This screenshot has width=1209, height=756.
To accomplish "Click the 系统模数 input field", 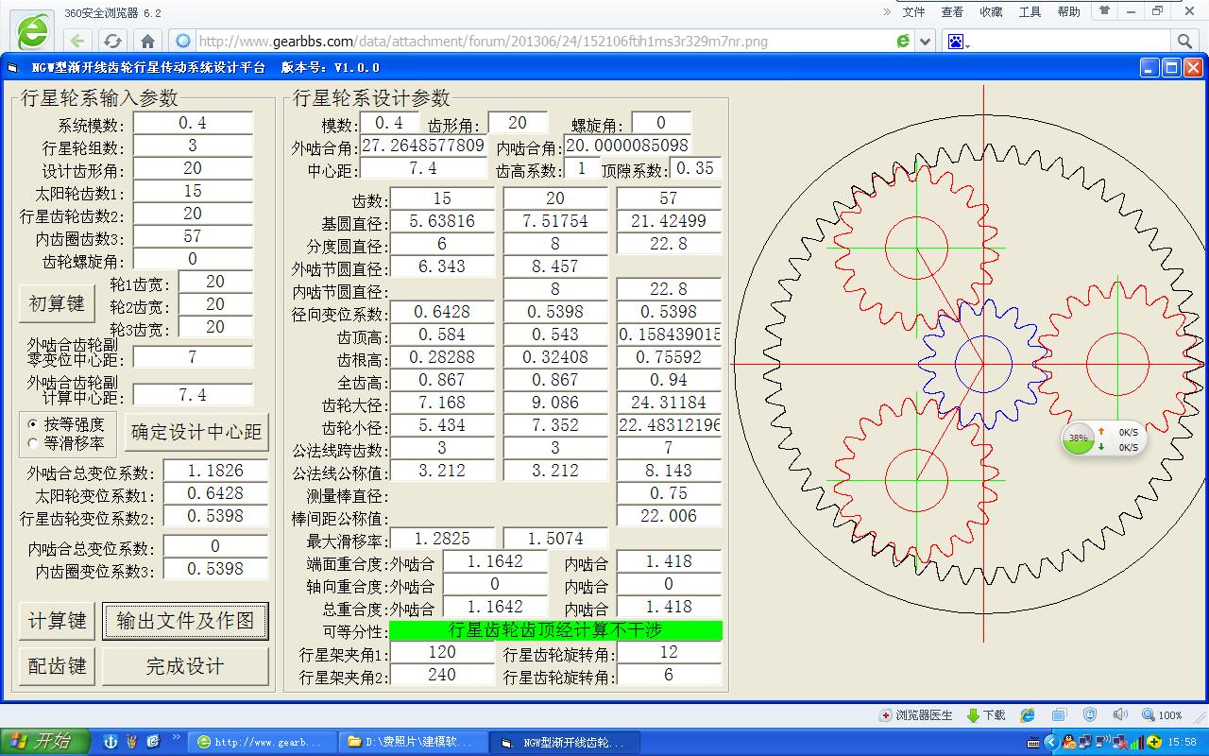I will pyautogui.click(x=193, y=123).
